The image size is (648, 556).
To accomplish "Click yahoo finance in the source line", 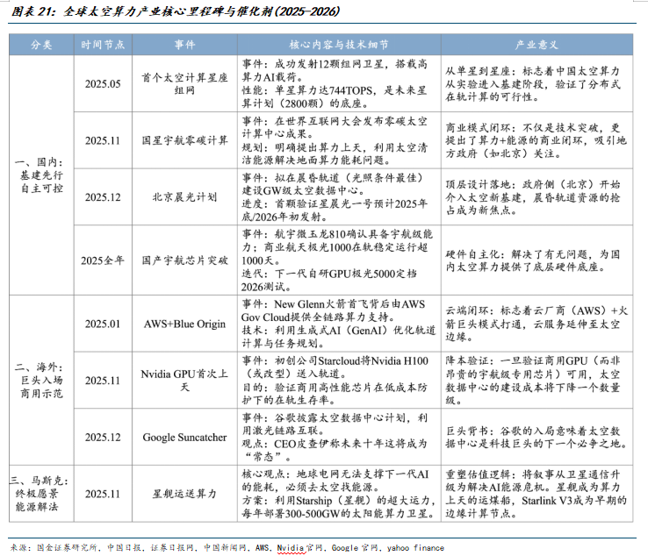I will (x=414, y=547).
